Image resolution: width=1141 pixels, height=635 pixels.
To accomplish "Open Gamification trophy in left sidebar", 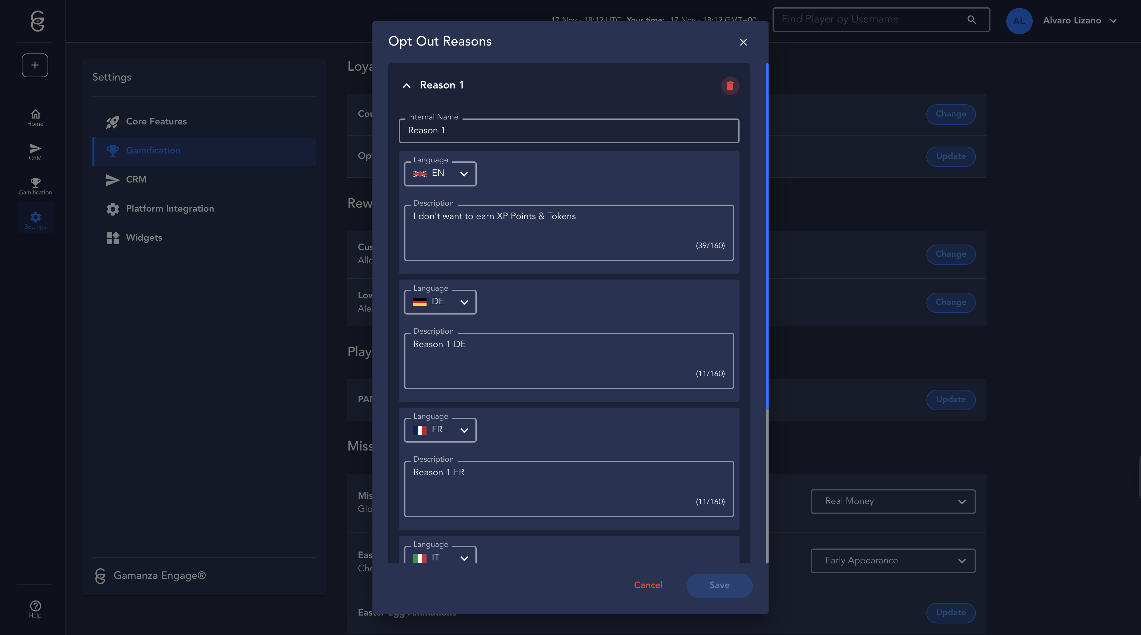I will tap(35, 185).
